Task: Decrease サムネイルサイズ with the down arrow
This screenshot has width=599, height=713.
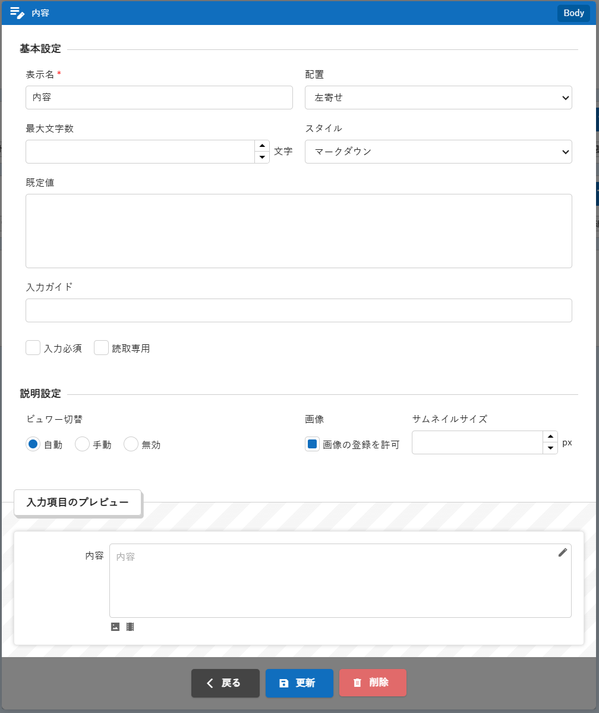Action: [x=550, y=448]
